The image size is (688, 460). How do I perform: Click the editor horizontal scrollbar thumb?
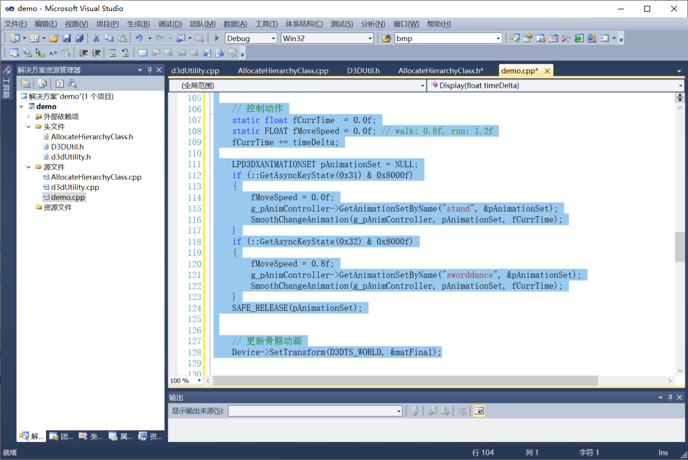coord(405,381)
